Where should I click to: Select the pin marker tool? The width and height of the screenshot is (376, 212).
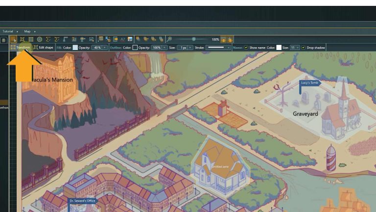coord(83,39)
